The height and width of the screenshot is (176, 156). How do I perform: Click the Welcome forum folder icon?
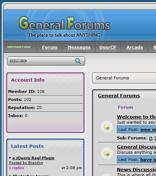click(107, 127)
